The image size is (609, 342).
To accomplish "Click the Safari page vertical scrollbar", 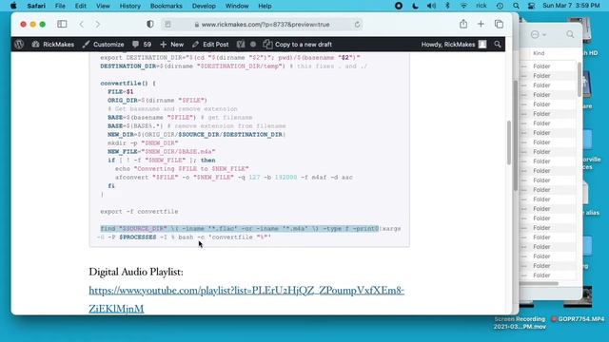I will [x=509, y=142].
